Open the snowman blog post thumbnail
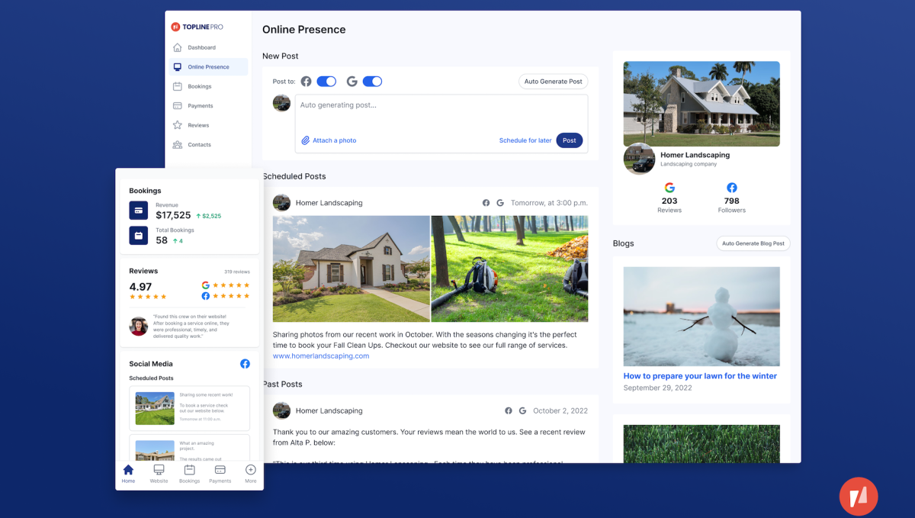The width and height of the screenshot is (915, 518). (701, 316)
